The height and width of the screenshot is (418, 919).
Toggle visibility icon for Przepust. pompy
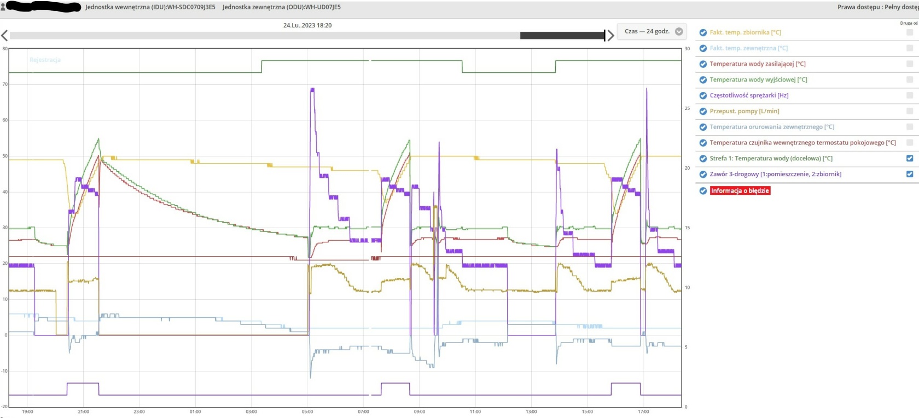[703, 111]
